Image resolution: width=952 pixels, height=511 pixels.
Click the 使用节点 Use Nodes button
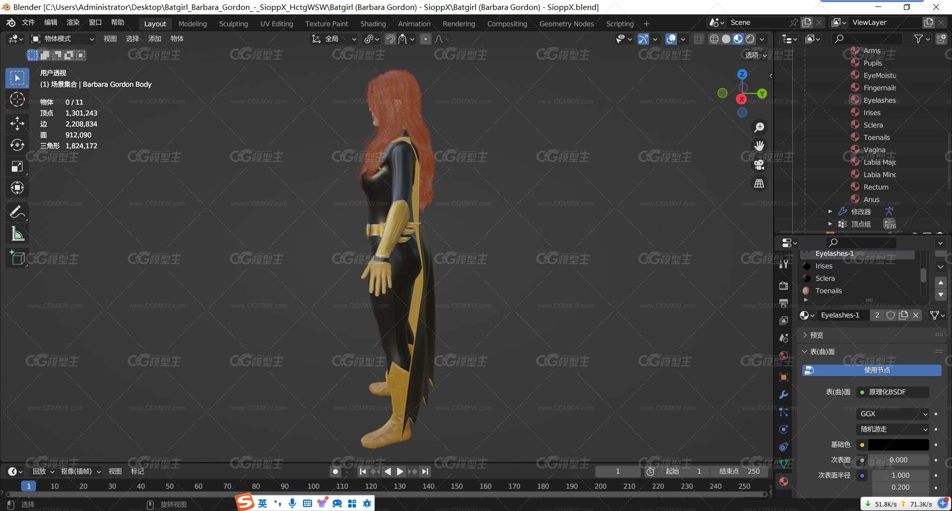click(872, 371)
